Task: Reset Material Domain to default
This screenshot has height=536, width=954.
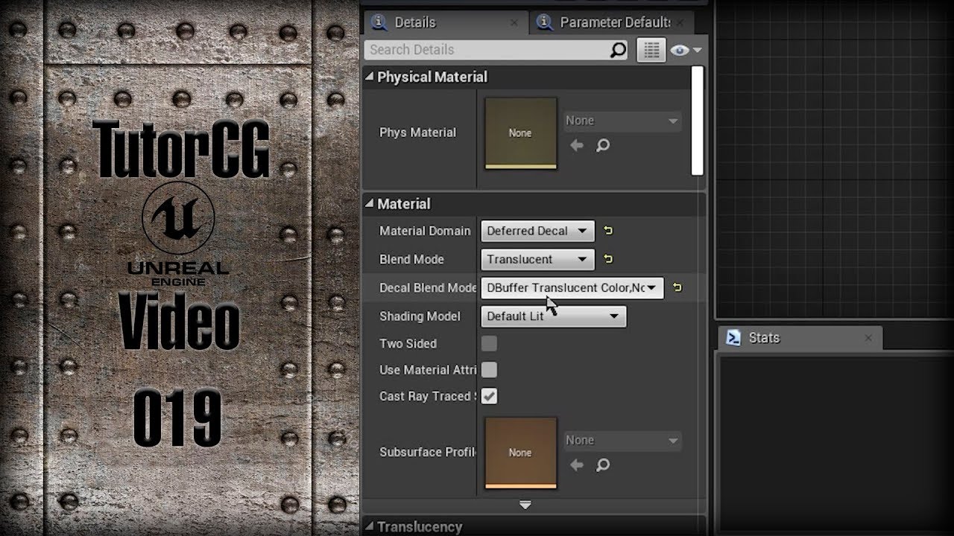Action: point(608,231)
